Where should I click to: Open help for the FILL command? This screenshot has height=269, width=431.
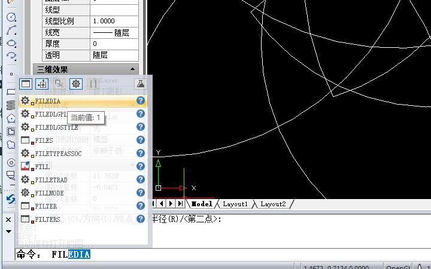point(141,167)
